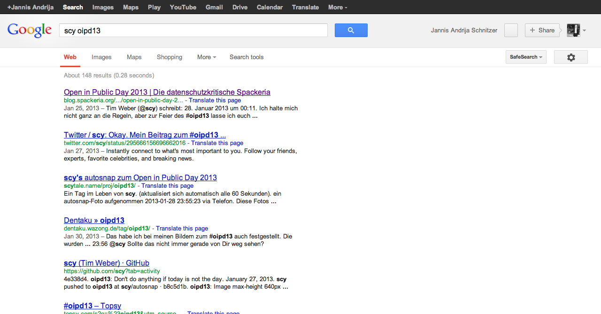Viewport: 601px width, 314px height.
Task: Switch to the Shopping results tab
Action: pos(170,57)
